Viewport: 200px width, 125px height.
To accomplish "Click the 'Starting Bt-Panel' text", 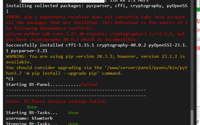I will click(28, 84).
